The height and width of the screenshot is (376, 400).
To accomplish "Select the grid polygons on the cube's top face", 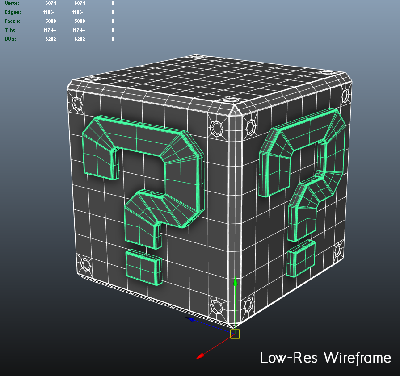I will coord(209,79).
